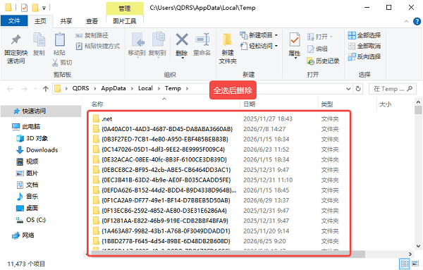
Task: Open the 轻松访问 dropdown
Action: (259, 46)
